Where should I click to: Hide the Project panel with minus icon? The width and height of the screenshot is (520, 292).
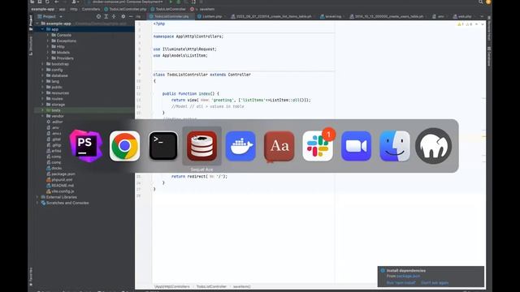pyautogui.click(x=131, y=16)
